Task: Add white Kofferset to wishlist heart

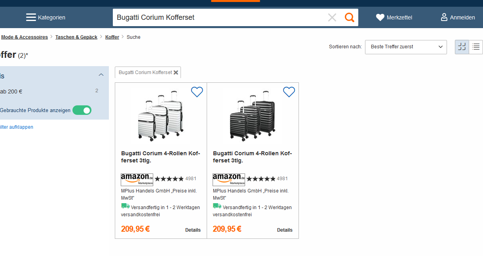Action: pos(197,92)
